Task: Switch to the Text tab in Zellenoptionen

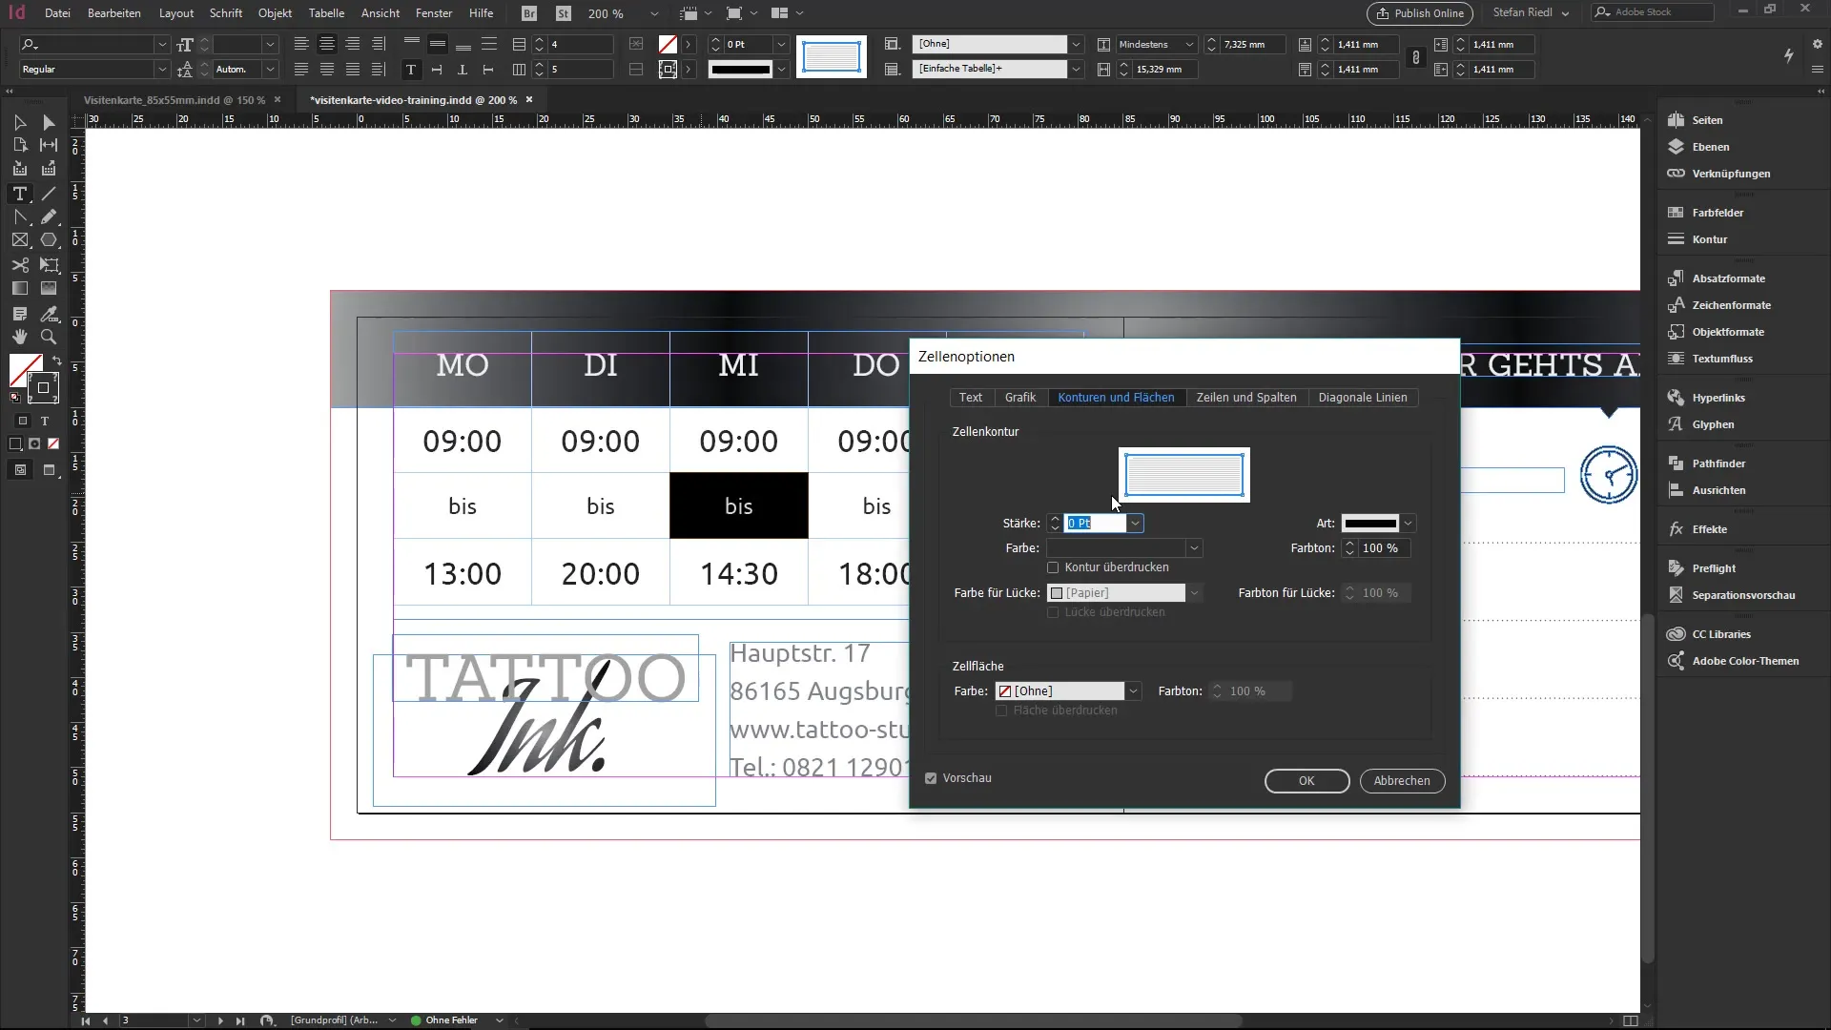Action: 971,398
